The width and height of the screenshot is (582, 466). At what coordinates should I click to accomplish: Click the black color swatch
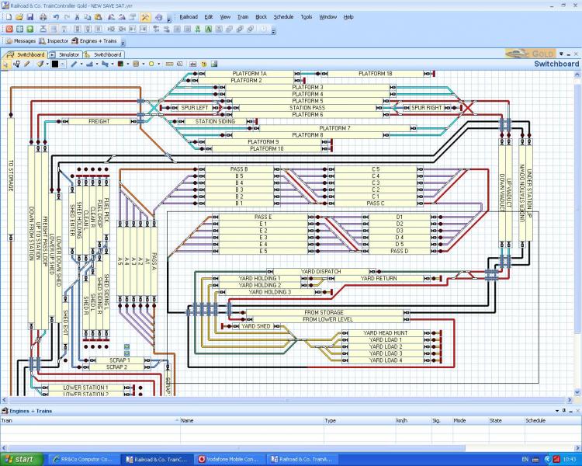click(55, 64)
